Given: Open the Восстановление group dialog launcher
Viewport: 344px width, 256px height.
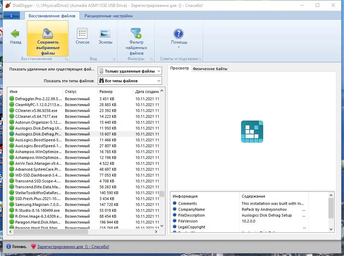Looking at the screenshot, I should [x=66, y=59].
